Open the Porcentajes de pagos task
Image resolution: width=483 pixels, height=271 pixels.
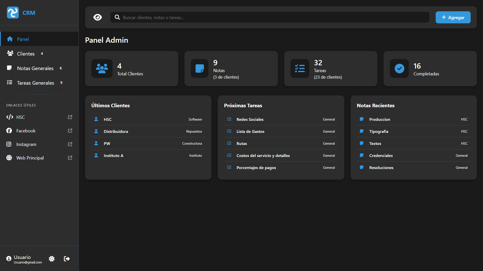[x=281, y=168]
